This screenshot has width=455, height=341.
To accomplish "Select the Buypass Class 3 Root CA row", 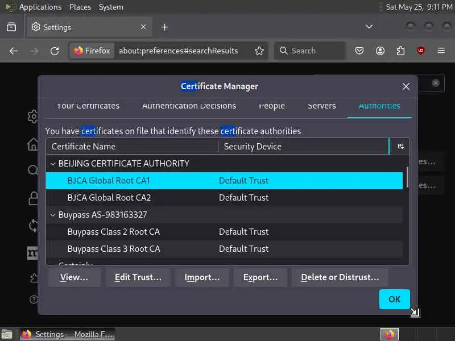I will pyautogui.click(x=224, y=249).
